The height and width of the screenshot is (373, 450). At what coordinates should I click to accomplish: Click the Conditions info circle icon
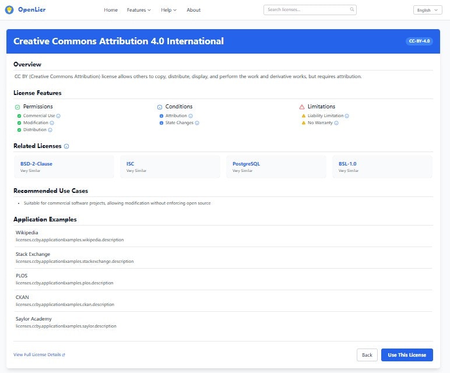pos(160,107)
